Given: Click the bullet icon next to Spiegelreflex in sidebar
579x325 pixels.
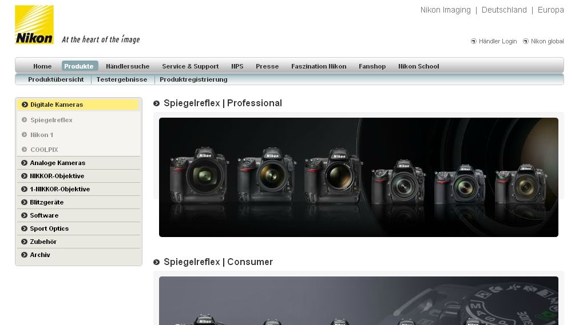Looking at the screenshot, I should [25, 120].
